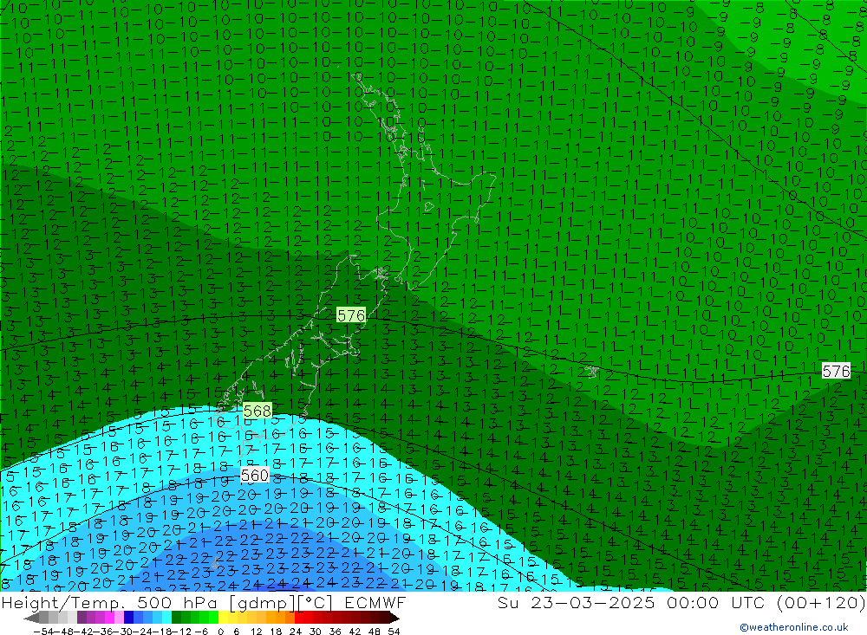
Task: Click the 24 label on the color scale
Action: tap(296, 632)
